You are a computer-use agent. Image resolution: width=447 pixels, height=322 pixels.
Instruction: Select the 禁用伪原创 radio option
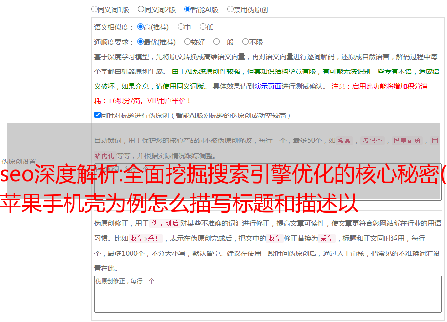[230, 9]
